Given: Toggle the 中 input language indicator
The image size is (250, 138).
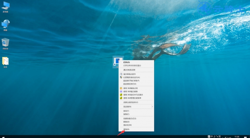Looking at the screenshot, I should (x=212, y=136).
